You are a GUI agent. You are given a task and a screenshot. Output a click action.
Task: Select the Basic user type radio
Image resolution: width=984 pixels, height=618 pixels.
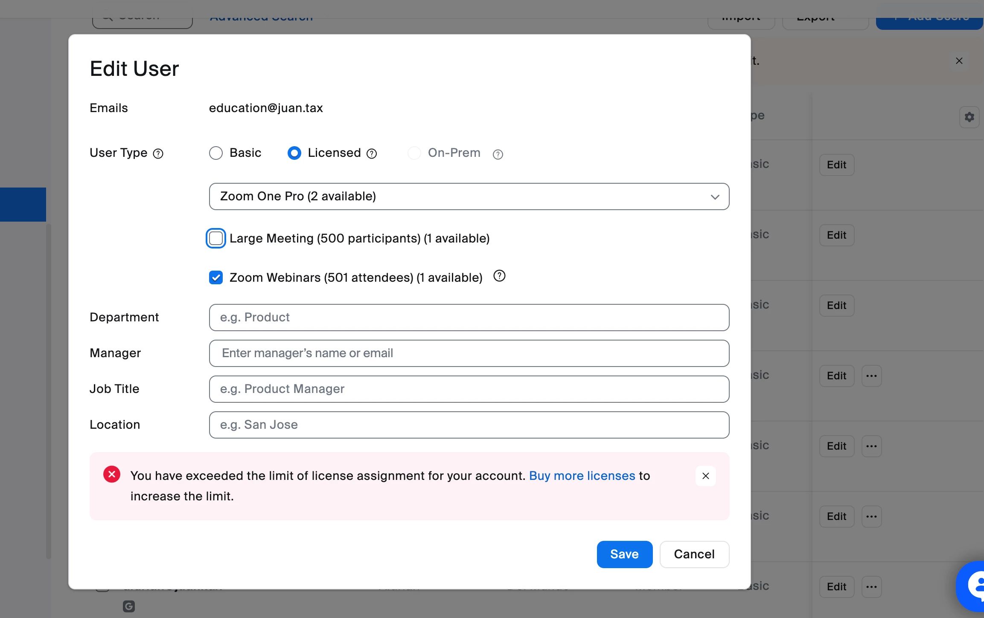click(216, 153)
